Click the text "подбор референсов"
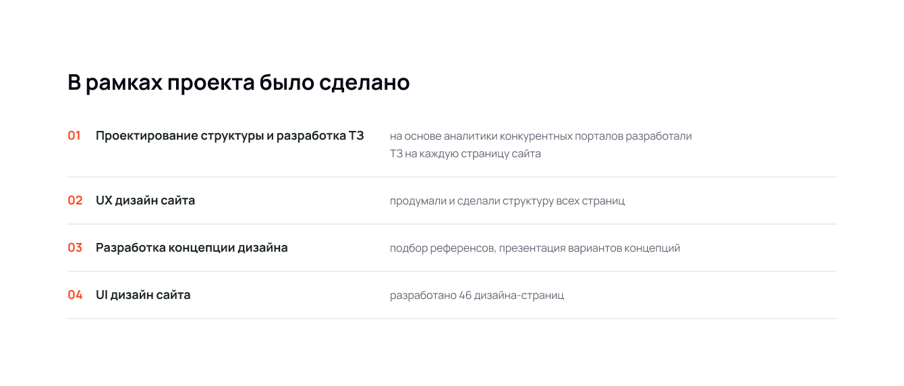The height and width of the screenshot is (386, 904). tap(443, 248)
